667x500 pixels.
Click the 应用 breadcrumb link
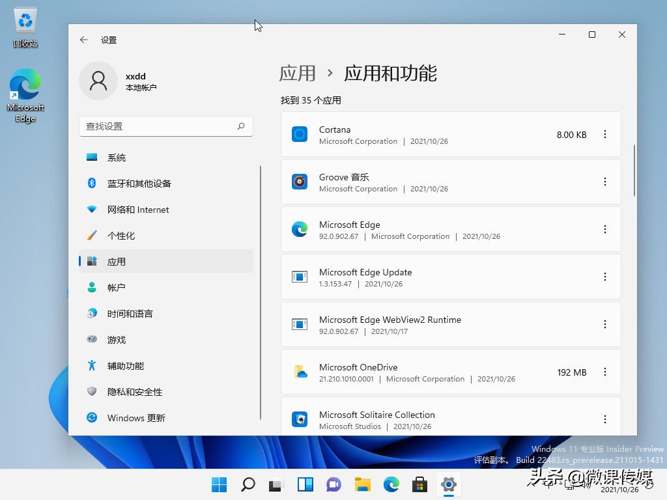coord(297,74)
